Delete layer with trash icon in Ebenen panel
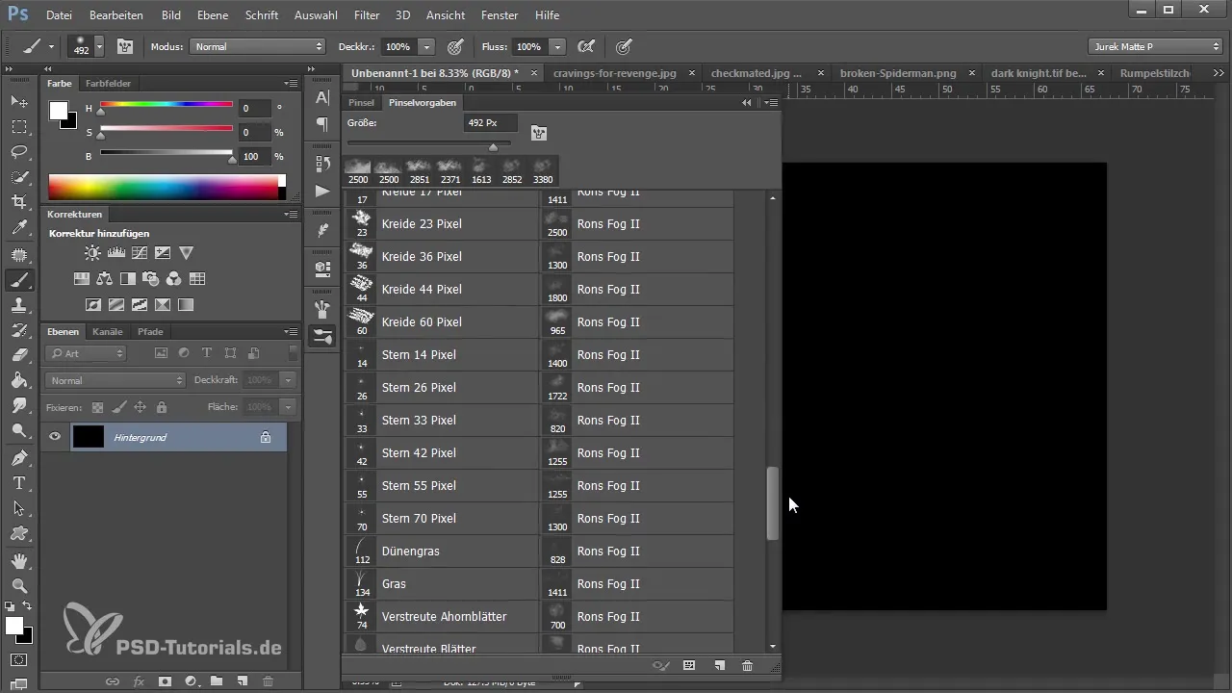The width and height of the screenshot is (1232, 693). tap(268, 681)
